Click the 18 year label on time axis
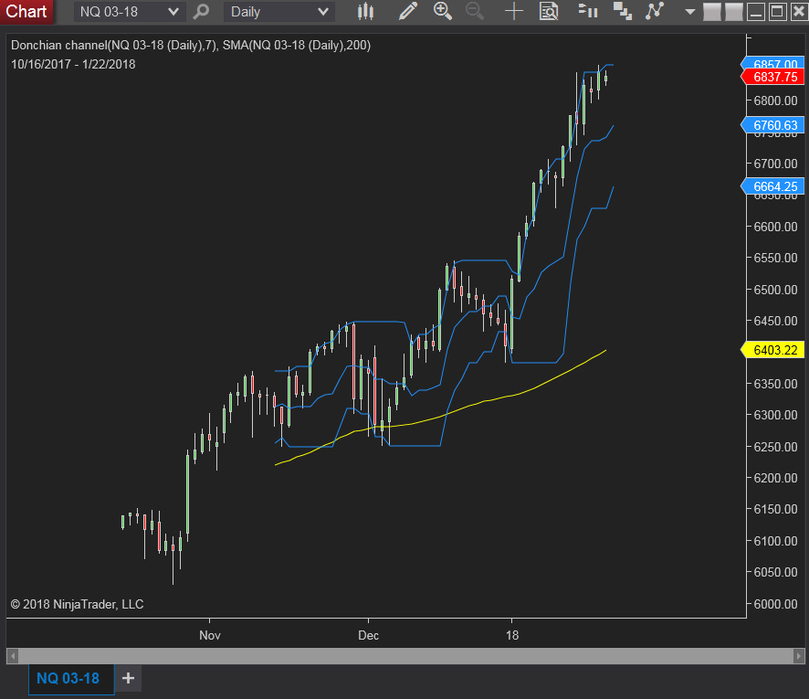 tap(512, 636)
